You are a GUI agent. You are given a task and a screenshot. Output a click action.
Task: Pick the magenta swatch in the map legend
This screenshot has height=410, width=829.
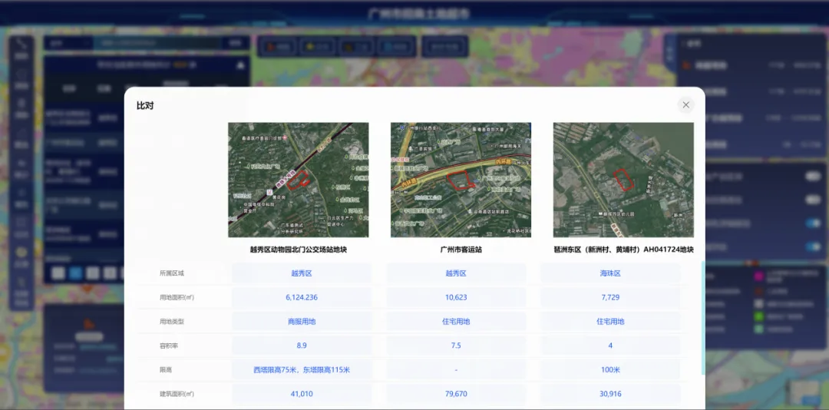pos(758,276)
